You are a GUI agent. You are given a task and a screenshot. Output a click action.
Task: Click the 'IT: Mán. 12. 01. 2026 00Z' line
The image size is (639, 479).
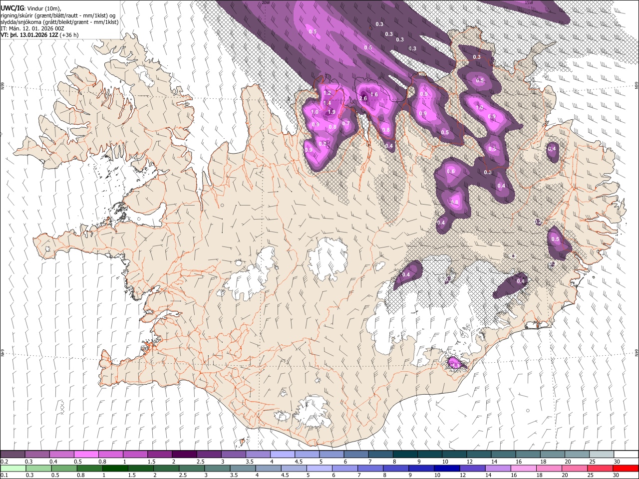[x=32, y=29]
